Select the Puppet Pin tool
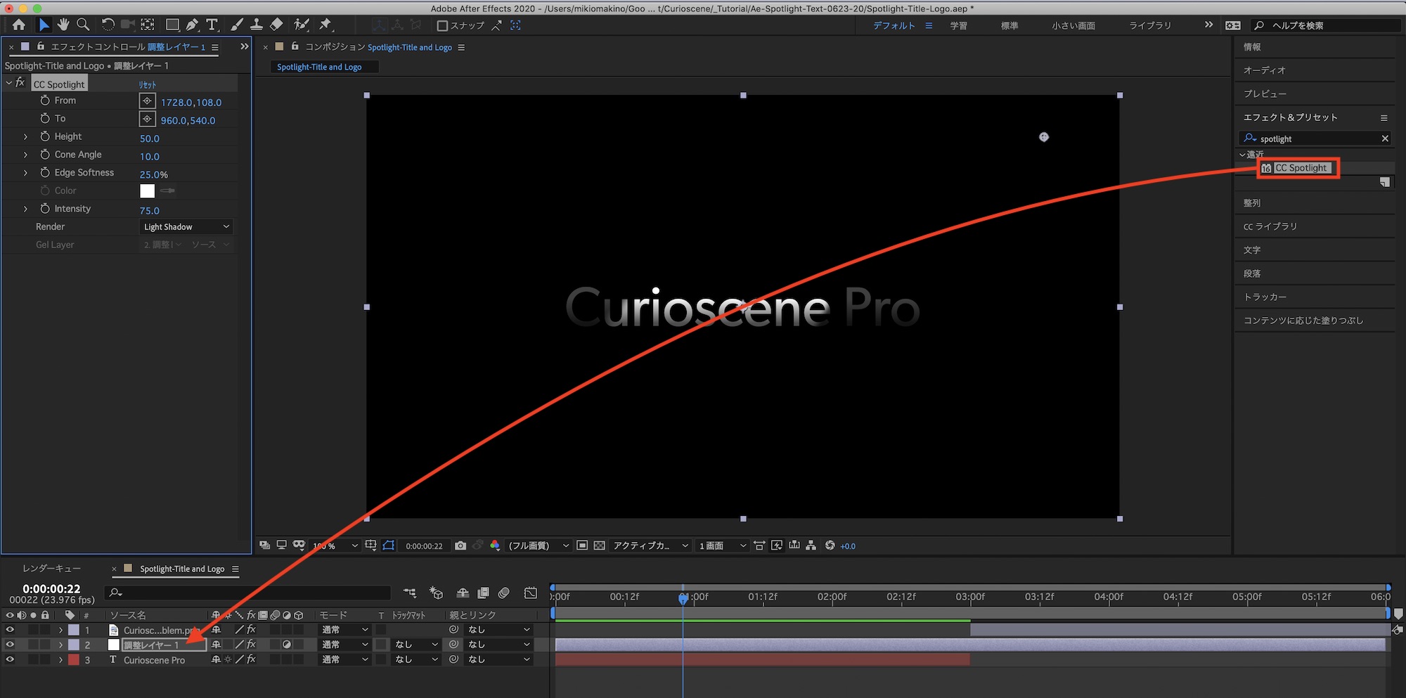 (325, 25)
